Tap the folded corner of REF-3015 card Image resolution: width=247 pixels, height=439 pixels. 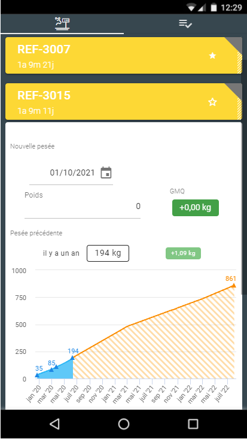pyautogui.click(x=235, y=90)
